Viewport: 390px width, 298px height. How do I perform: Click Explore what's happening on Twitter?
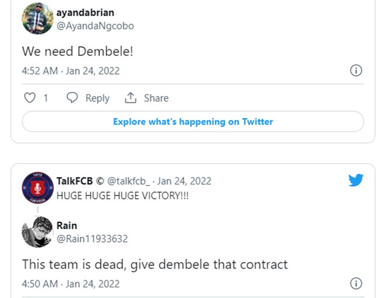tap(193, 122)
